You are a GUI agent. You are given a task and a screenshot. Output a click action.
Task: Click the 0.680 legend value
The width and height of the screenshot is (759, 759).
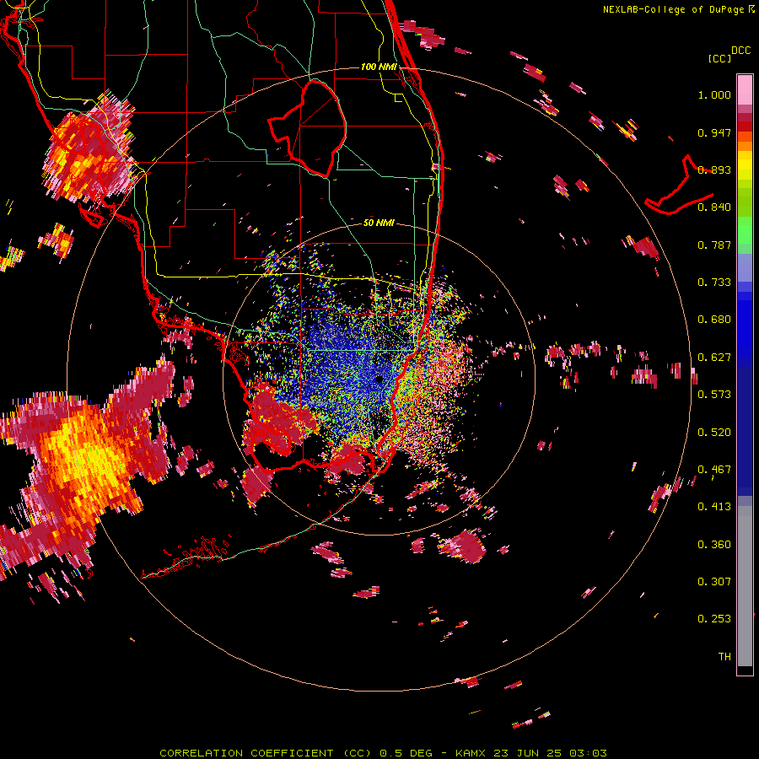(714, 320)
